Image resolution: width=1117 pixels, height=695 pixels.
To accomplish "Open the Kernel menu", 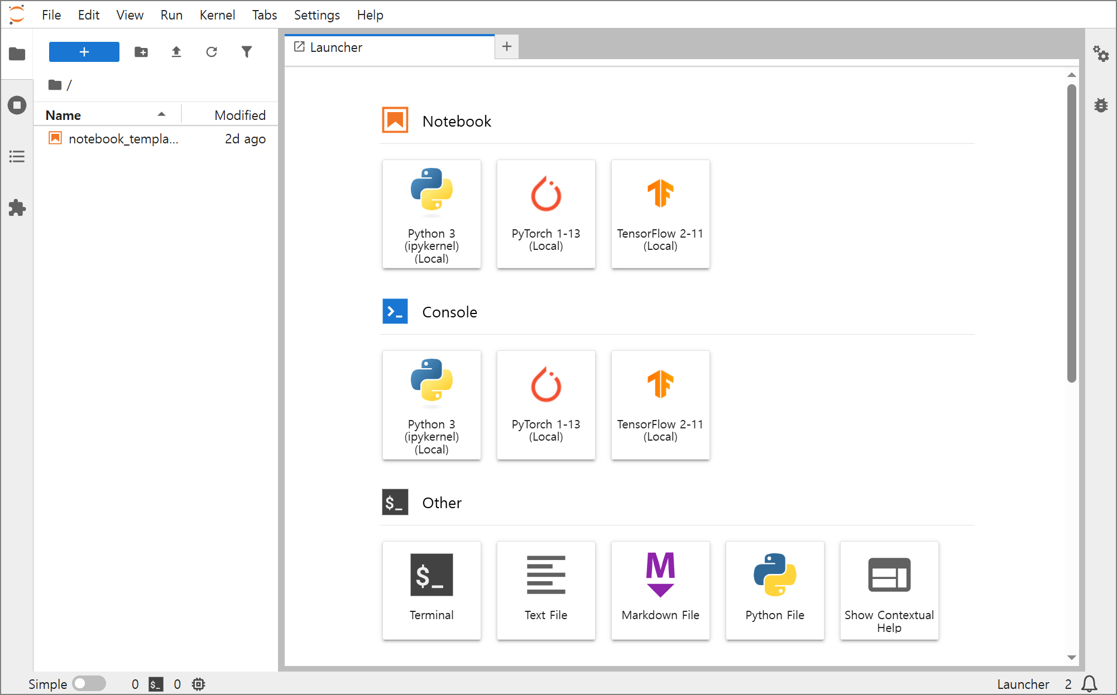I will [217, 15].
